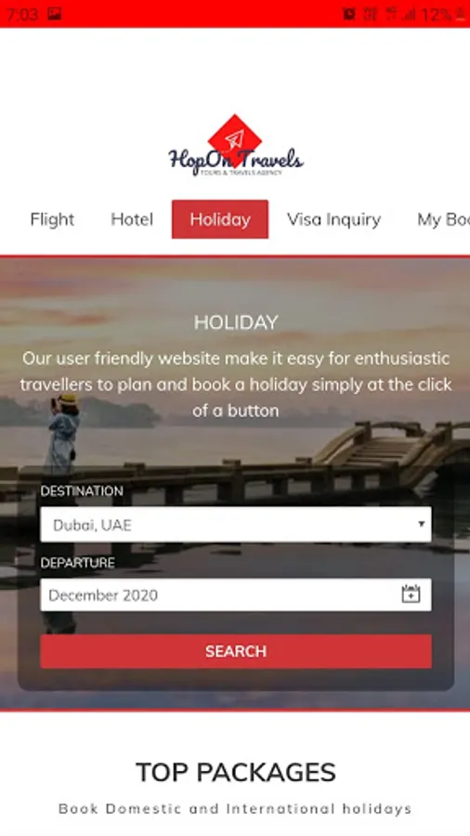Expand the Dubai, UAE destination dropdown arrow
Viewport: 470px width, 836px height.
421,524
